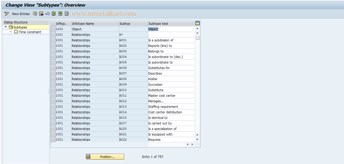Click the 'Is carried out by' text field
The width and height of the screenshot is (344, 164).
171,123
